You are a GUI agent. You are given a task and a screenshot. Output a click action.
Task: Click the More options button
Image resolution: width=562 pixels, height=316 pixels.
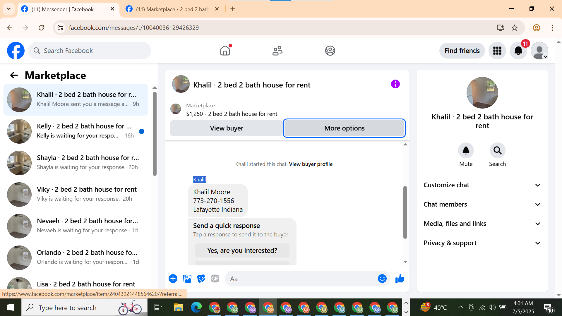(x=344, y=128)
